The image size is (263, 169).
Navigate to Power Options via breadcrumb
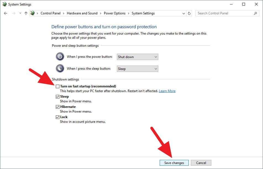114,13
